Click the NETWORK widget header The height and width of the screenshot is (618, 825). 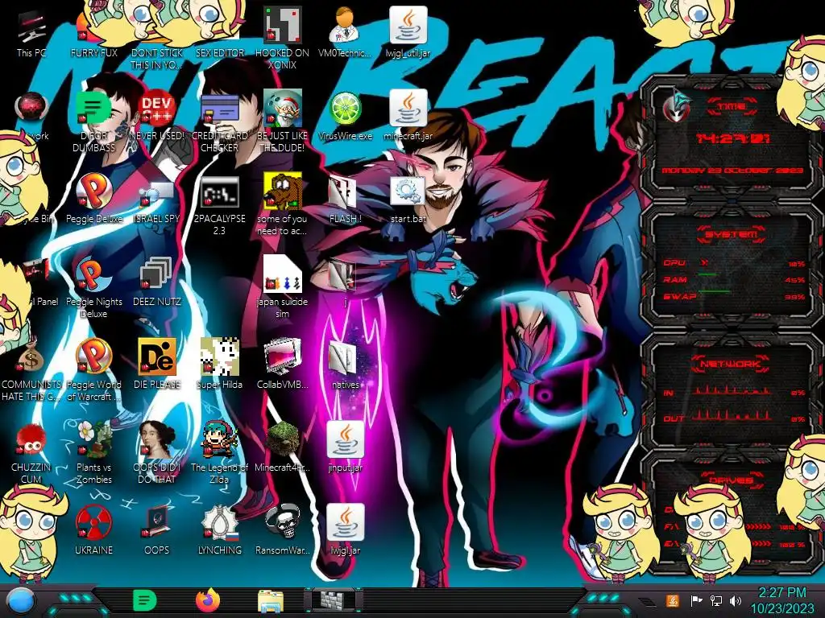730,364
